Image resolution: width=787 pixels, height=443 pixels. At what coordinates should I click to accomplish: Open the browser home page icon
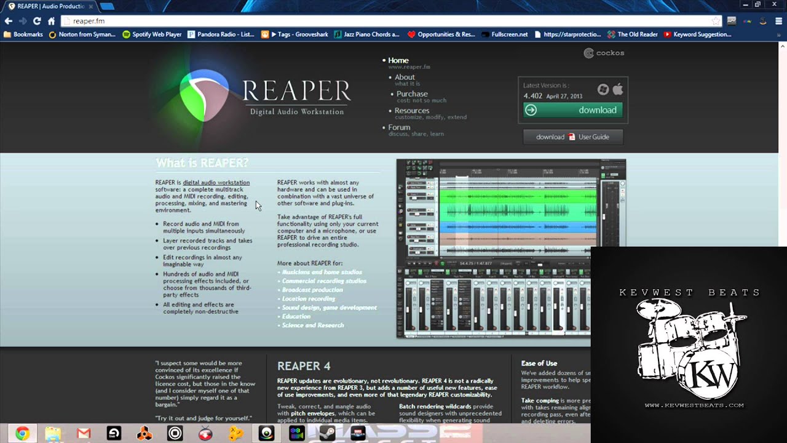(51, 21)
